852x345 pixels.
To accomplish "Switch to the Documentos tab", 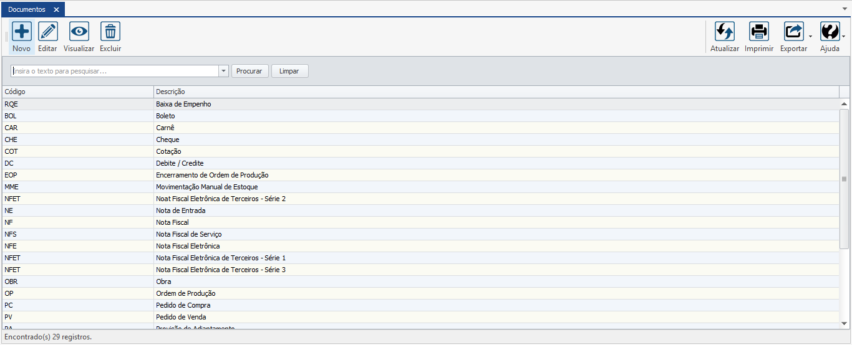I will [27, 10].
